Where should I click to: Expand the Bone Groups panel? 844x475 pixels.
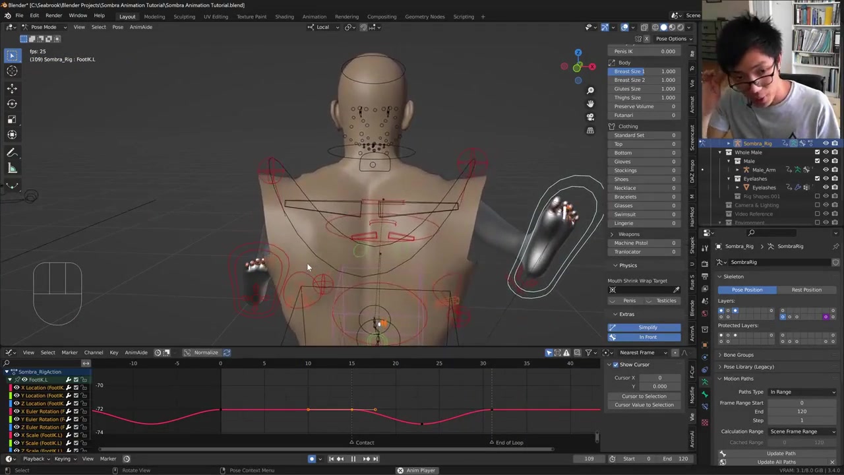tap(738, 355)
